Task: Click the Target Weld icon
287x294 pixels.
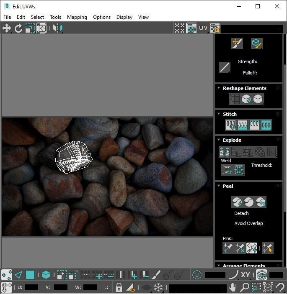Action: pos(227,170)
